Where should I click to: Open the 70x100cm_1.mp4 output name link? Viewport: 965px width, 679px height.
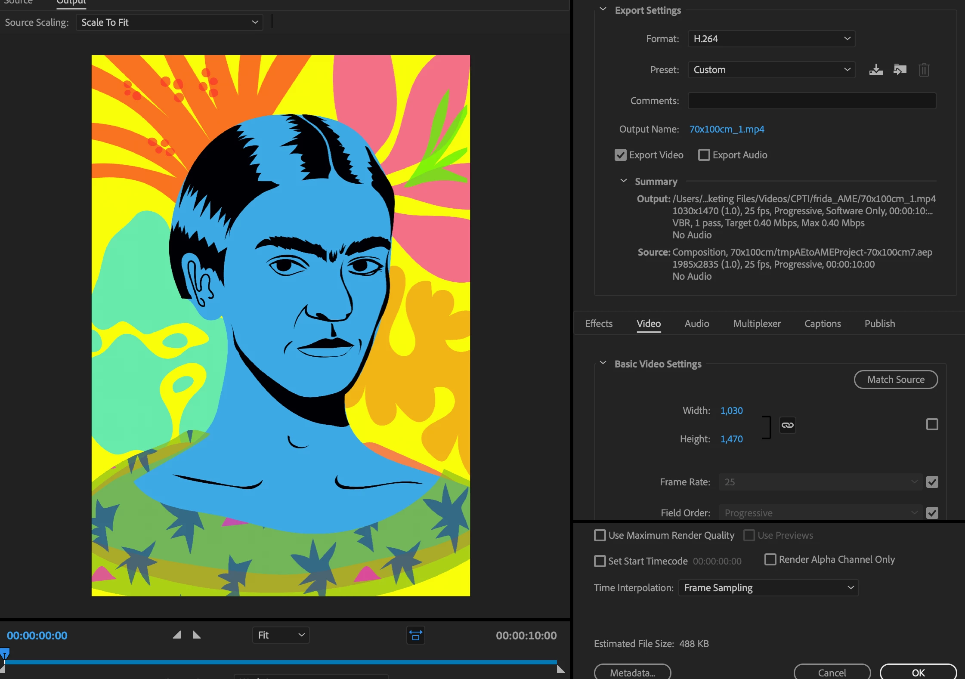coord(727,129)
